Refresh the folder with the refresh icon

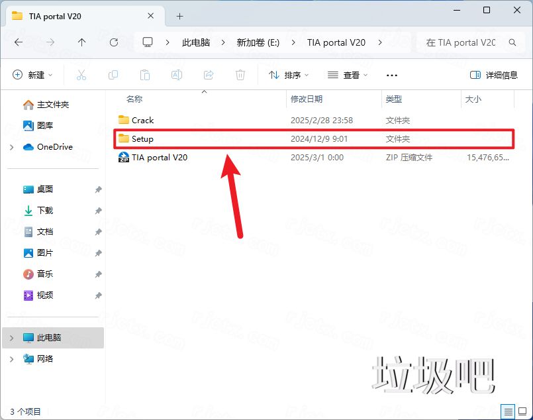114,42
